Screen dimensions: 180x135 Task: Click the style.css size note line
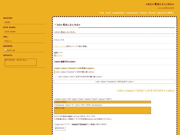click(83, 119)
